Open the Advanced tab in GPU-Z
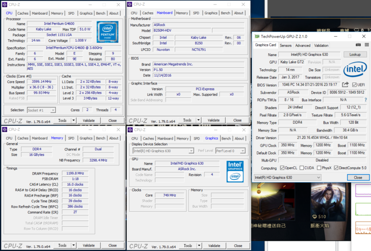371x251 pixels. (303, 45)
